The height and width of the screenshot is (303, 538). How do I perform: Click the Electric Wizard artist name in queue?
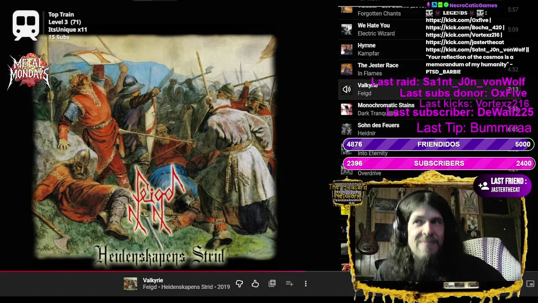376,34
